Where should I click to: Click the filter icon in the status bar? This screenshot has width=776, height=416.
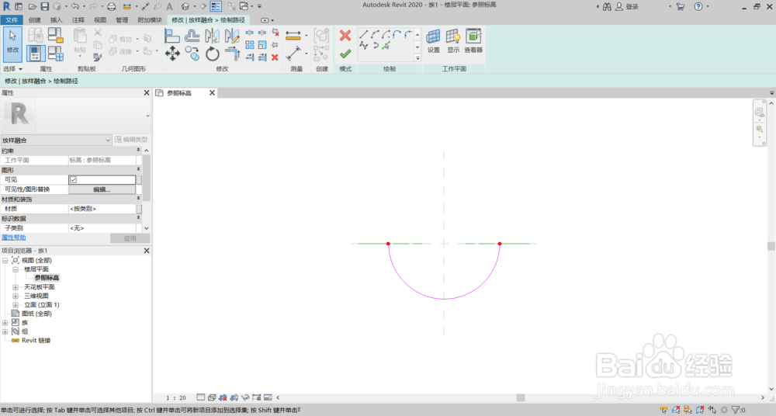click(x=735, y=410)
